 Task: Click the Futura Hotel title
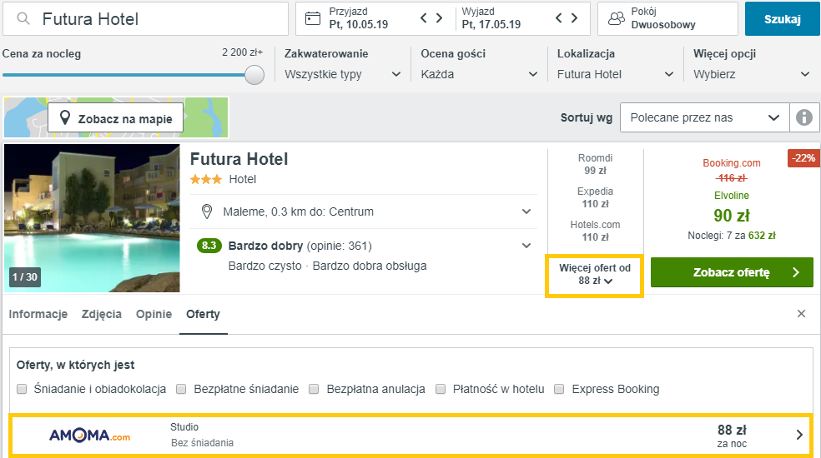tap(239, 159)
